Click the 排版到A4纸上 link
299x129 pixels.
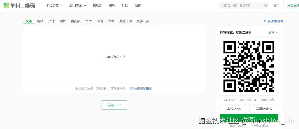238,126
